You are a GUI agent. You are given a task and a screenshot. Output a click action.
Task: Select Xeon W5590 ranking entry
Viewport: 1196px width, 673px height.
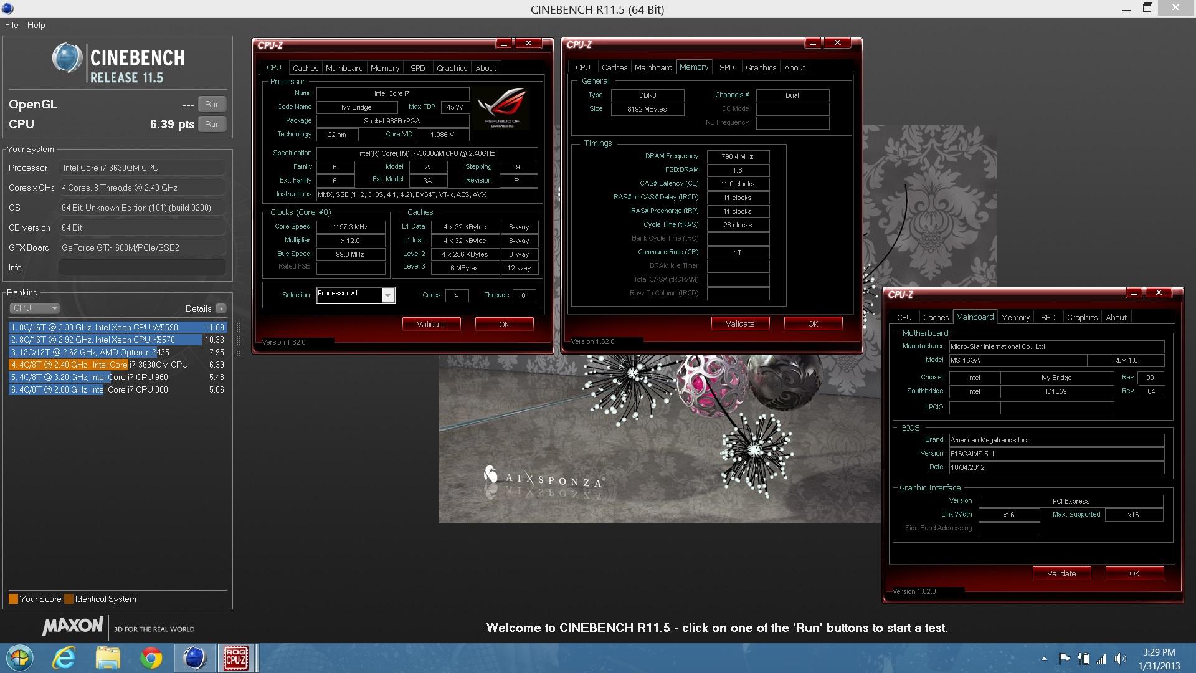click(118, 327)
